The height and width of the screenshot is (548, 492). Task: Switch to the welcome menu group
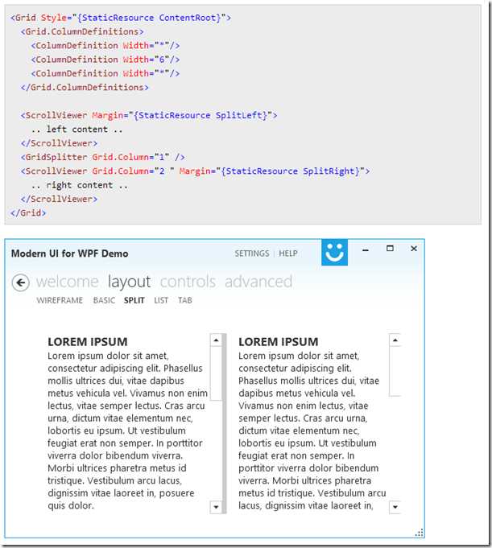pyautogui.click(x=67, y=282)
